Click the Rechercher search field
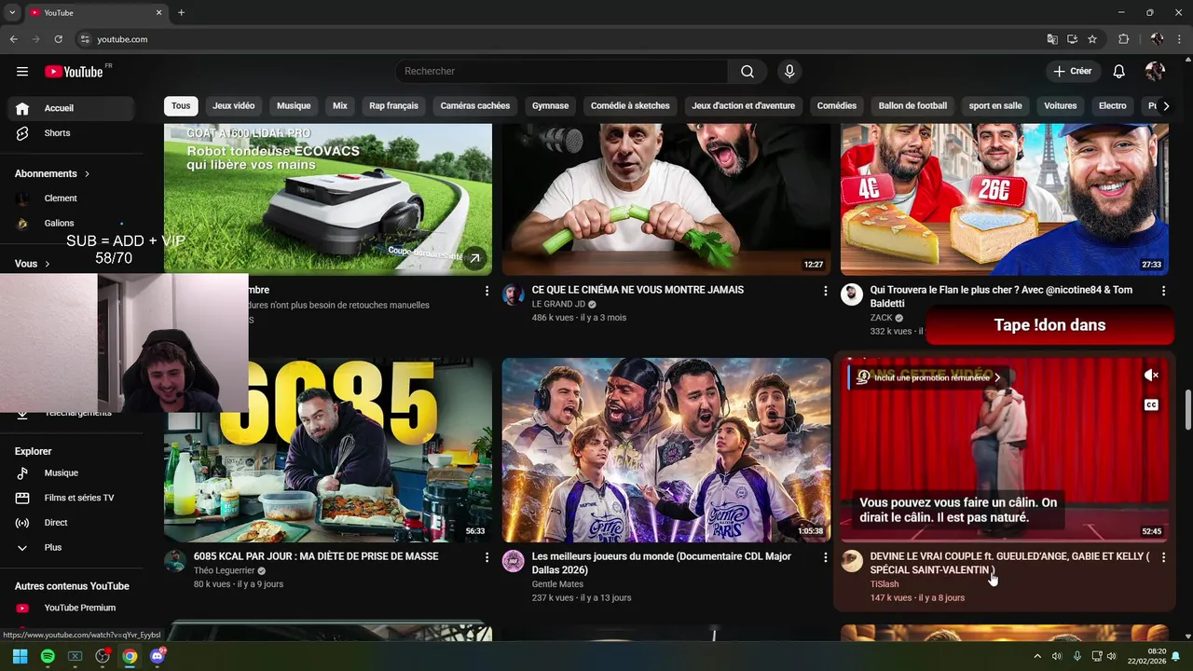The image size is (1193, 671). pyautogui.click(x=561, y=72)
